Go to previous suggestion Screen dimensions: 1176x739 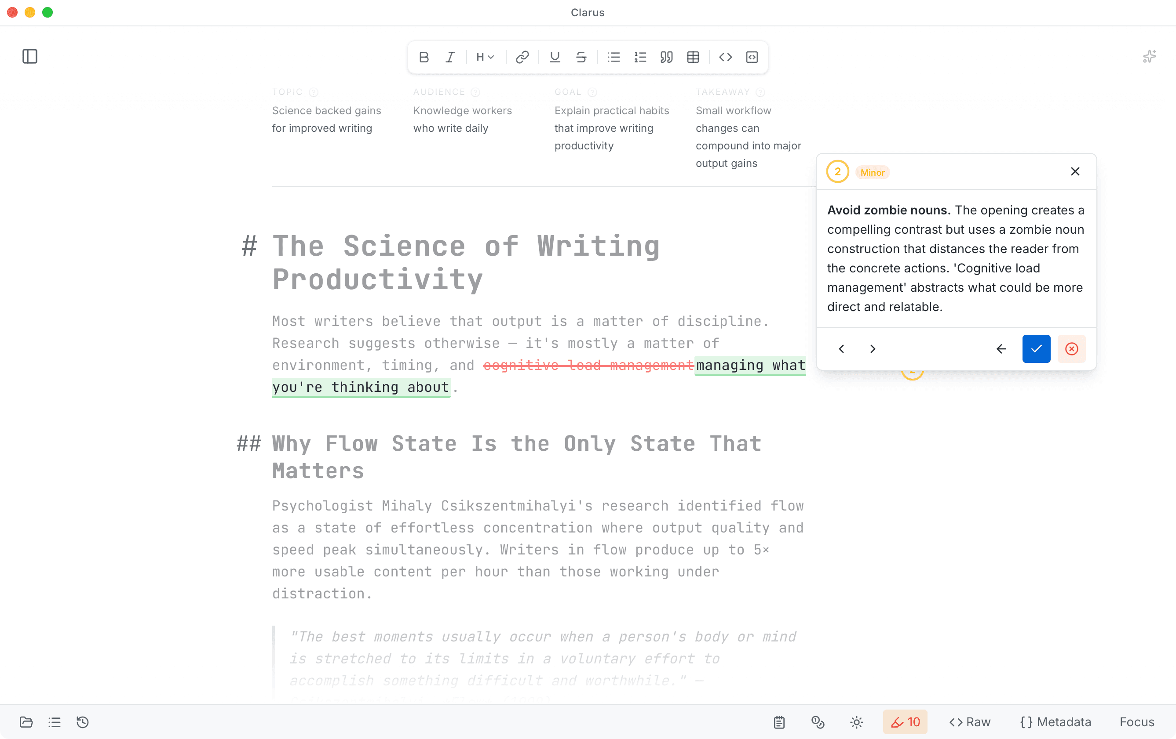pos(841,349)
